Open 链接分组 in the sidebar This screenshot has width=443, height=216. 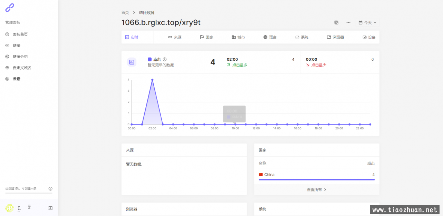(x=17, y=57)
